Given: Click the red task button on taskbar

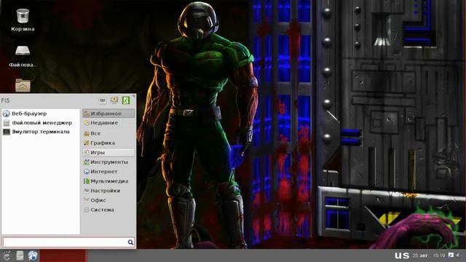Looking at the screenshot, I should 63,255.
